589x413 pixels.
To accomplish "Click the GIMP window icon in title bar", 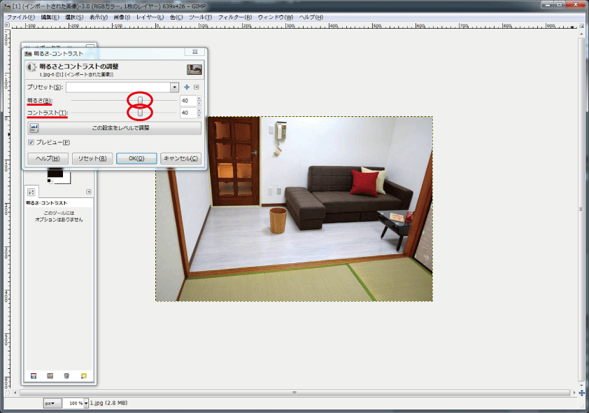I will pyautogui.click(x=7, y=6).
